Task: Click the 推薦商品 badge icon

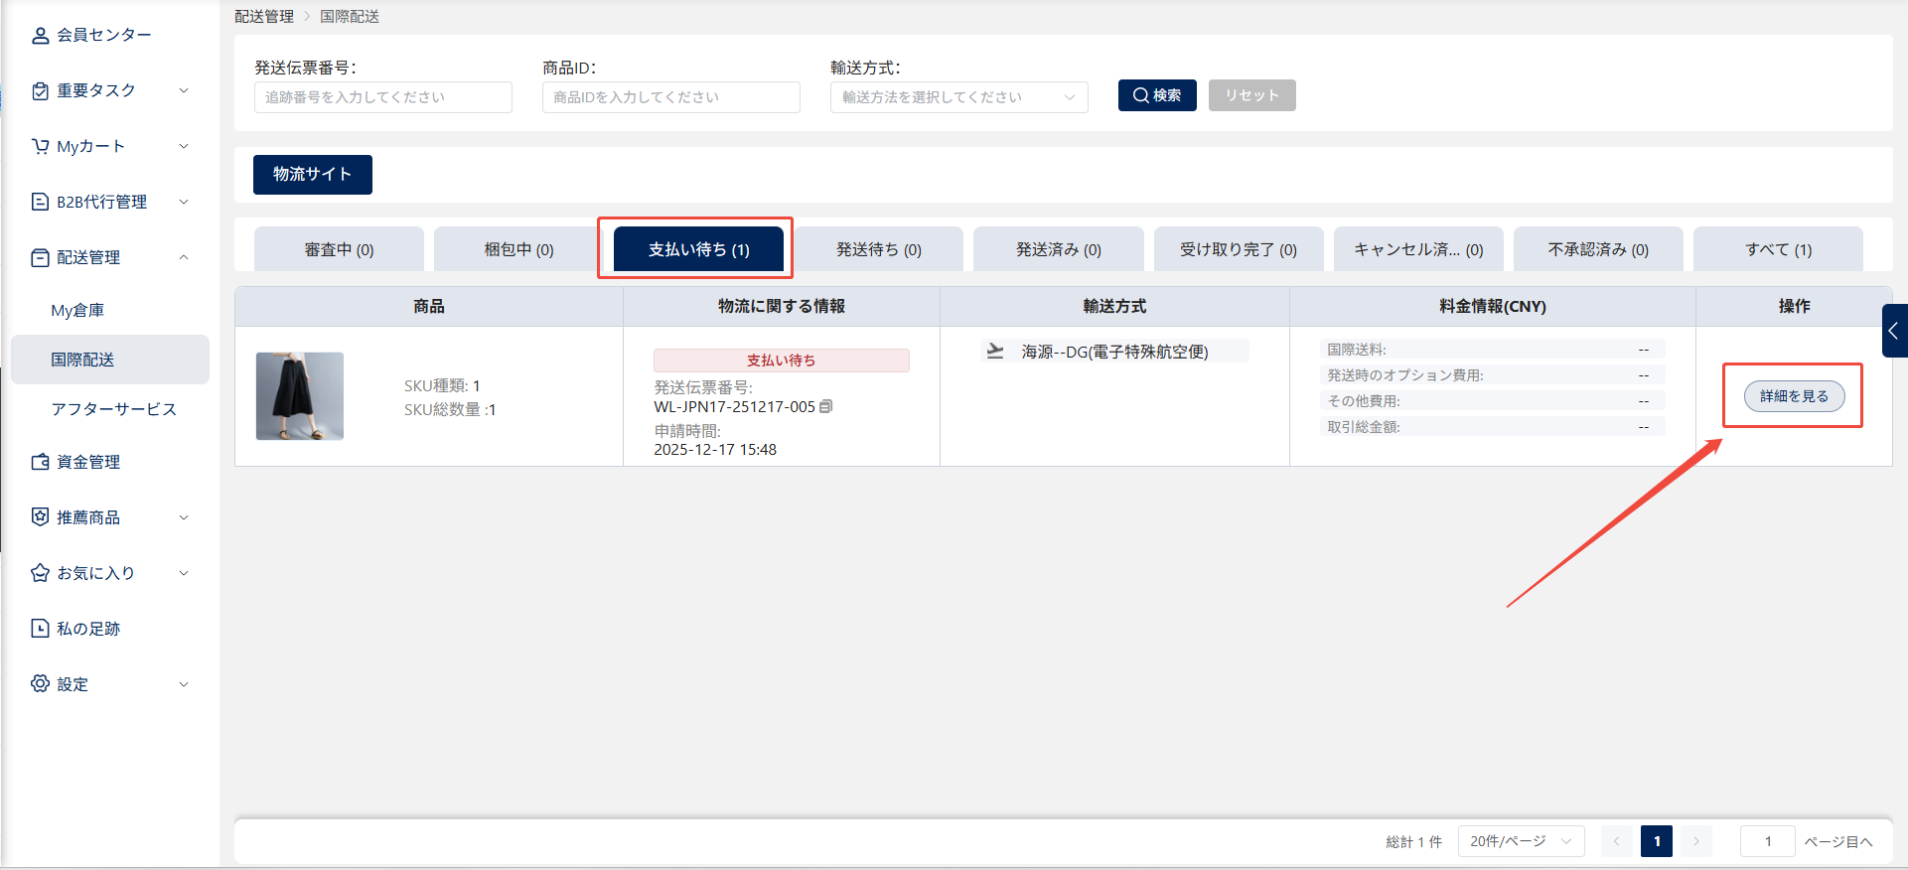Action: coord(40,517)
